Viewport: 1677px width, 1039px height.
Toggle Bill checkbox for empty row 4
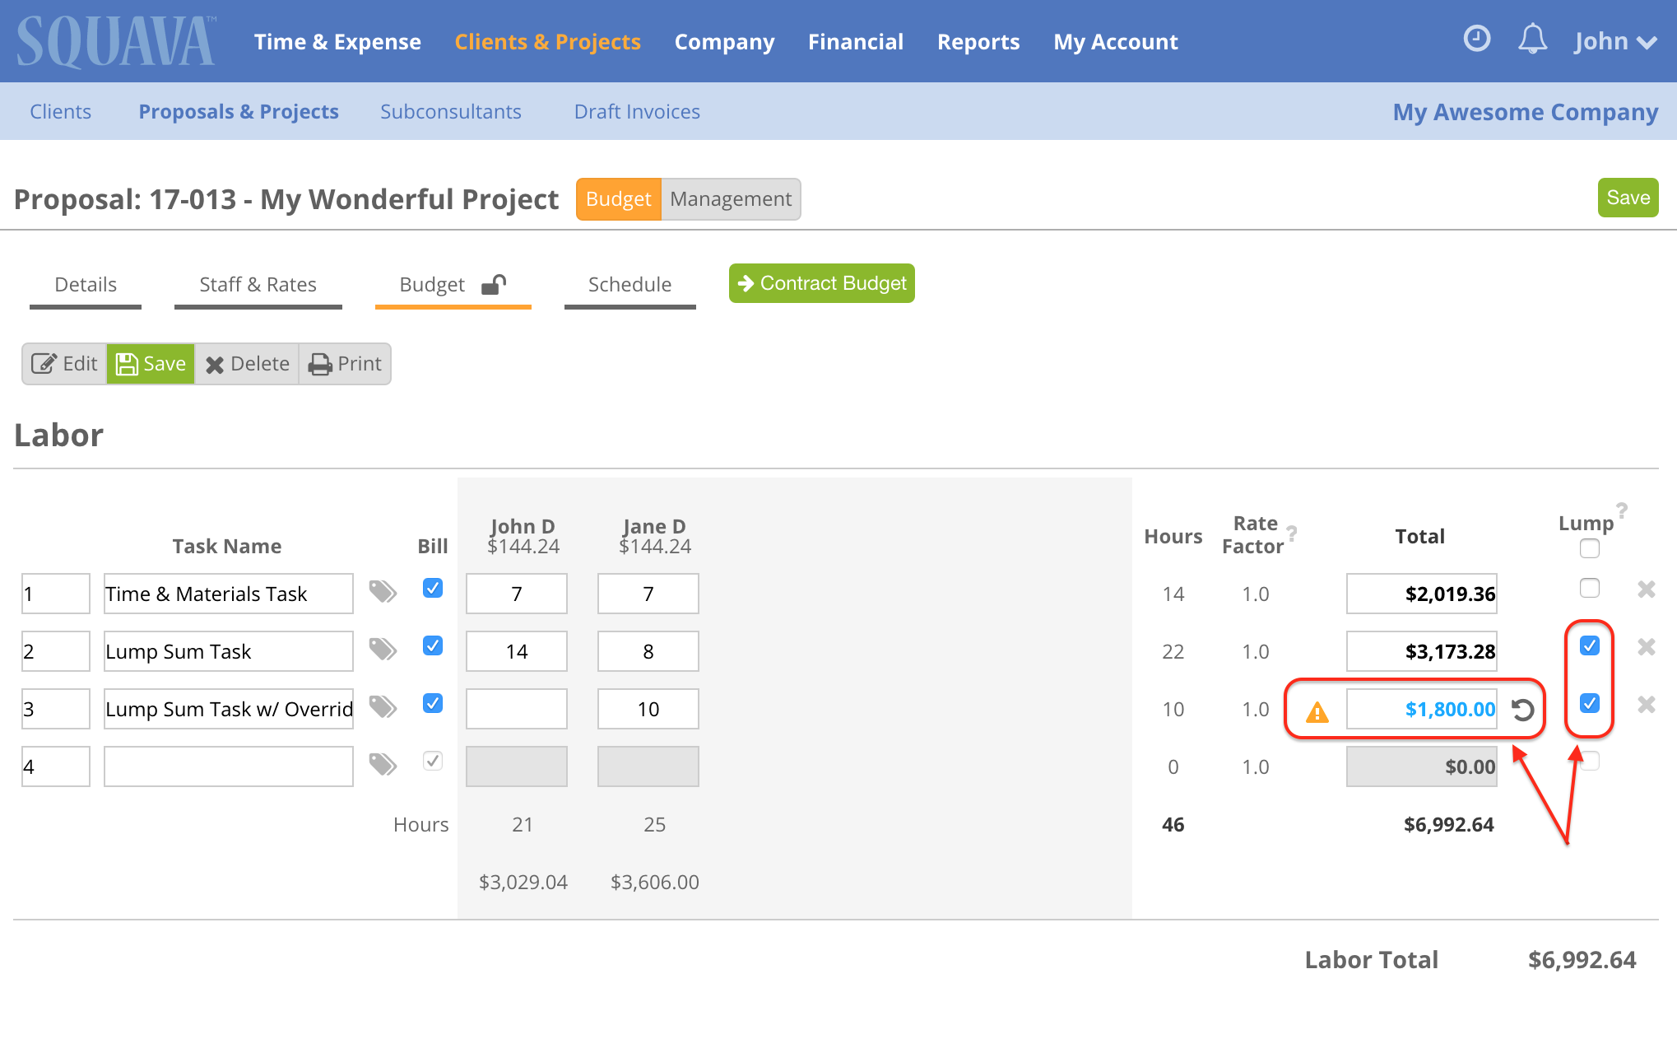(x=433, y=761)
